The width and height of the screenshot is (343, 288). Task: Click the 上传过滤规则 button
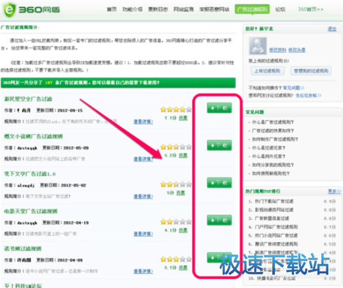pos(267,71)
